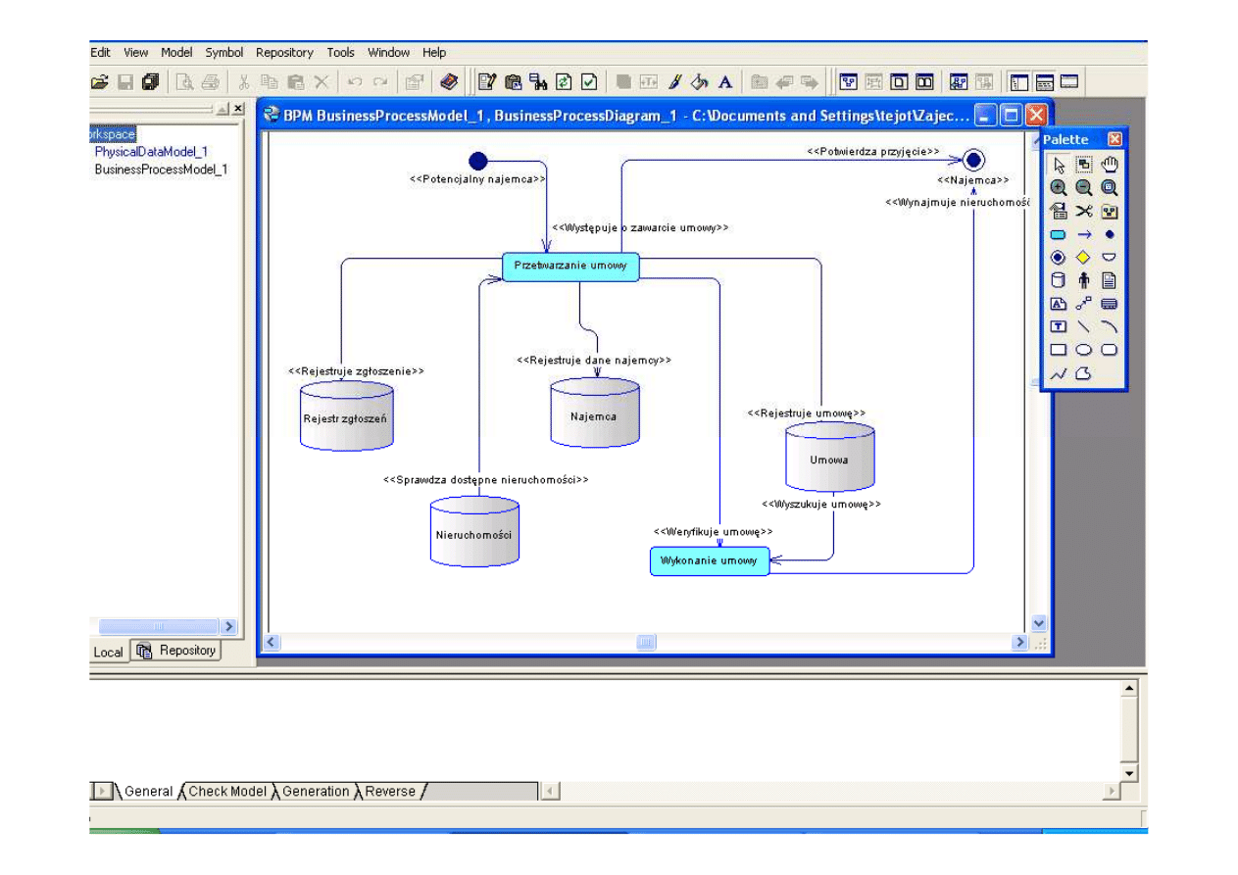Select the yellow Decision diamond tool
Screen dimensions: 1238x875
1083,258
